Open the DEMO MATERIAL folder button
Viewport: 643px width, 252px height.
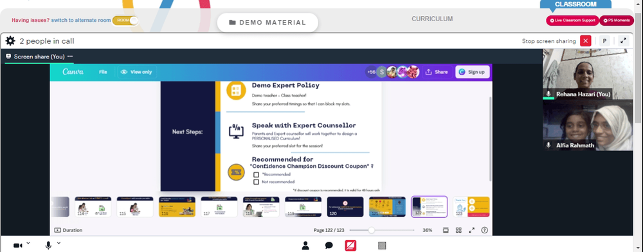coord(267,22)
